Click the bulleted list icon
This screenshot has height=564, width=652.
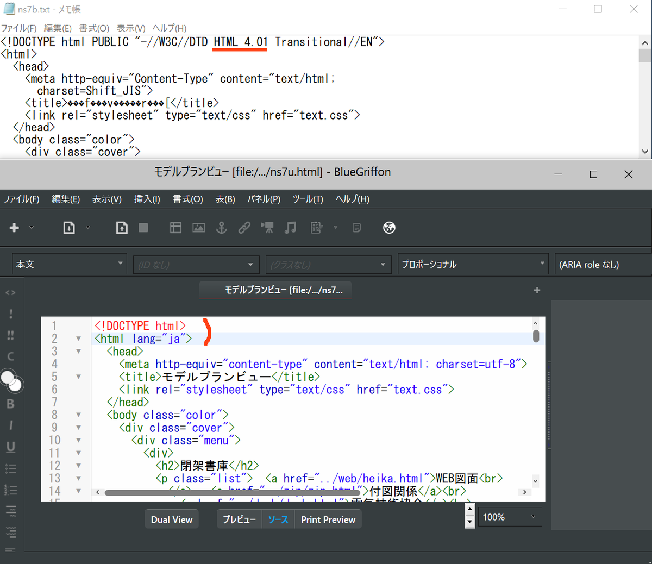10,468
